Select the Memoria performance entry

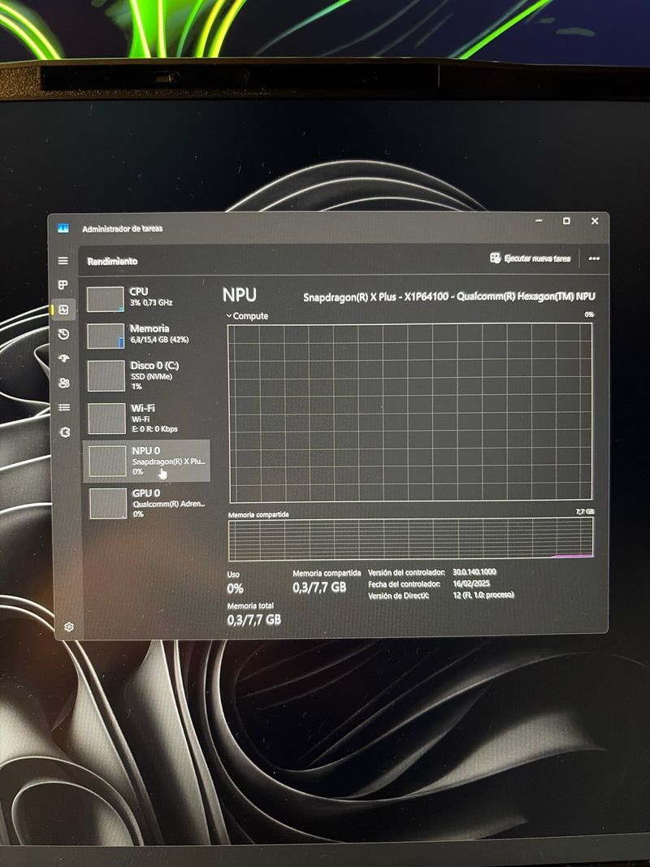click(x=146, y=335)
